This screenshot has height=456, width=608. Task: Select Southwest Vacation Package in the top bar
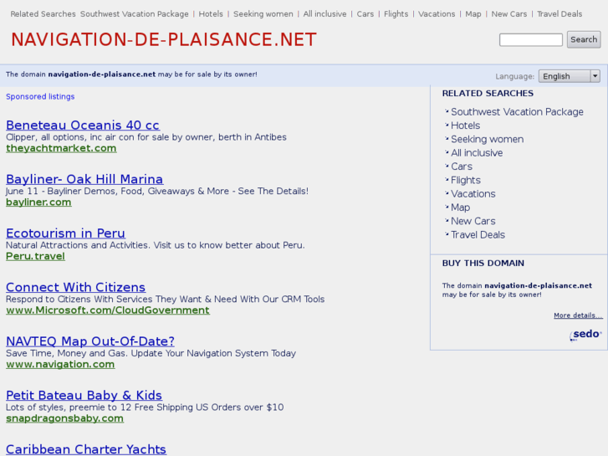[134, 14]
